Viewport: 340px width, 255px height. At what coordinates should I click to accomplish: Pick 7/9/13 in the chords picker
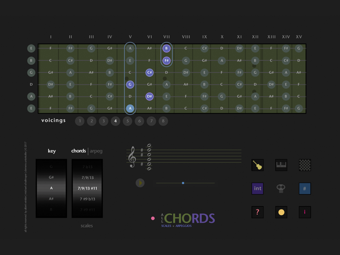click(x=87, y=177)
